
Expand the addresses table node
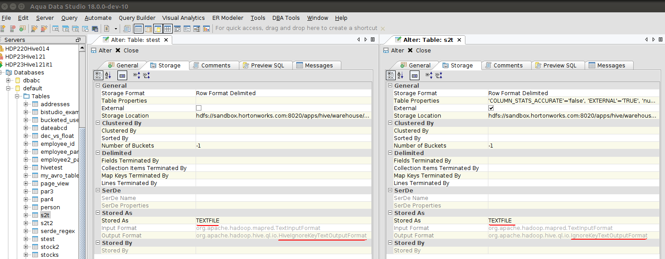pos(26,104)
